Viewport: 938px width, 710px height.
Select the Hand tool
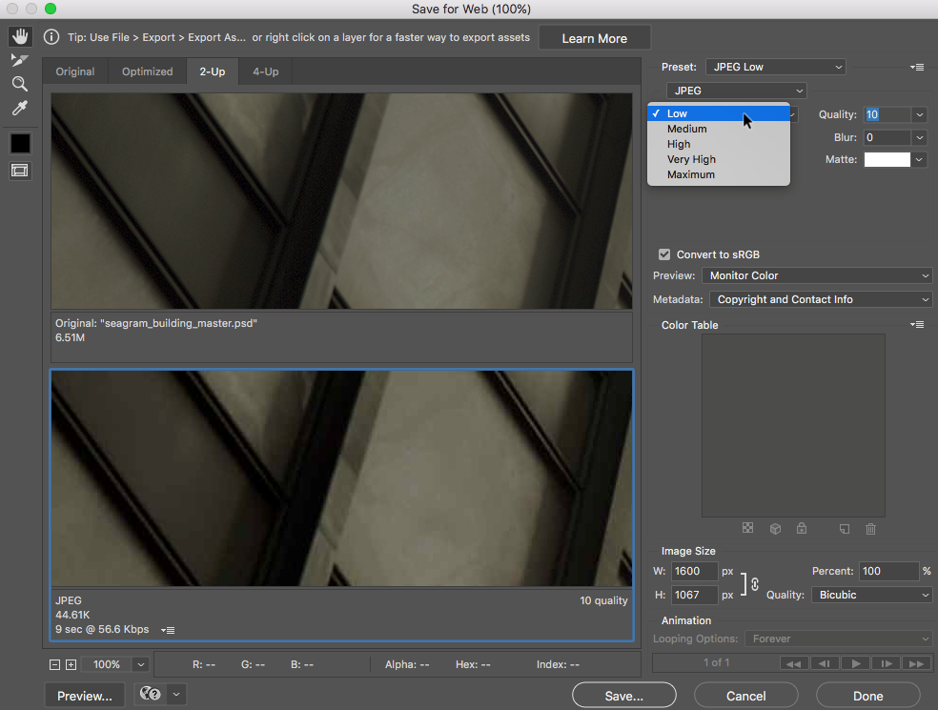click(20, 37)
